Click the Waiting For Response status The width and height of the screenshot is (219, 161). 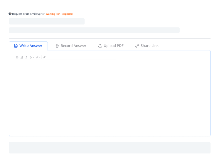pos(59,14)
